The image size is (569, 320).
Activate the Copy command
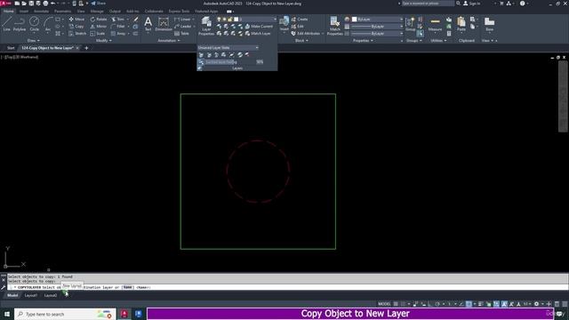pyautogui.click(x=76, y=27)
